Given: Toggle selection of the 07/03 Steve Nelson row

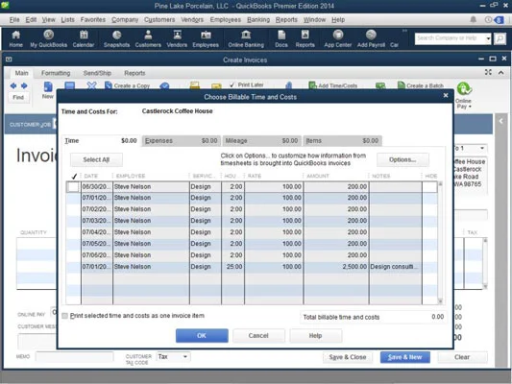Looking at the screenshot, I should click(x=73, y=221).
